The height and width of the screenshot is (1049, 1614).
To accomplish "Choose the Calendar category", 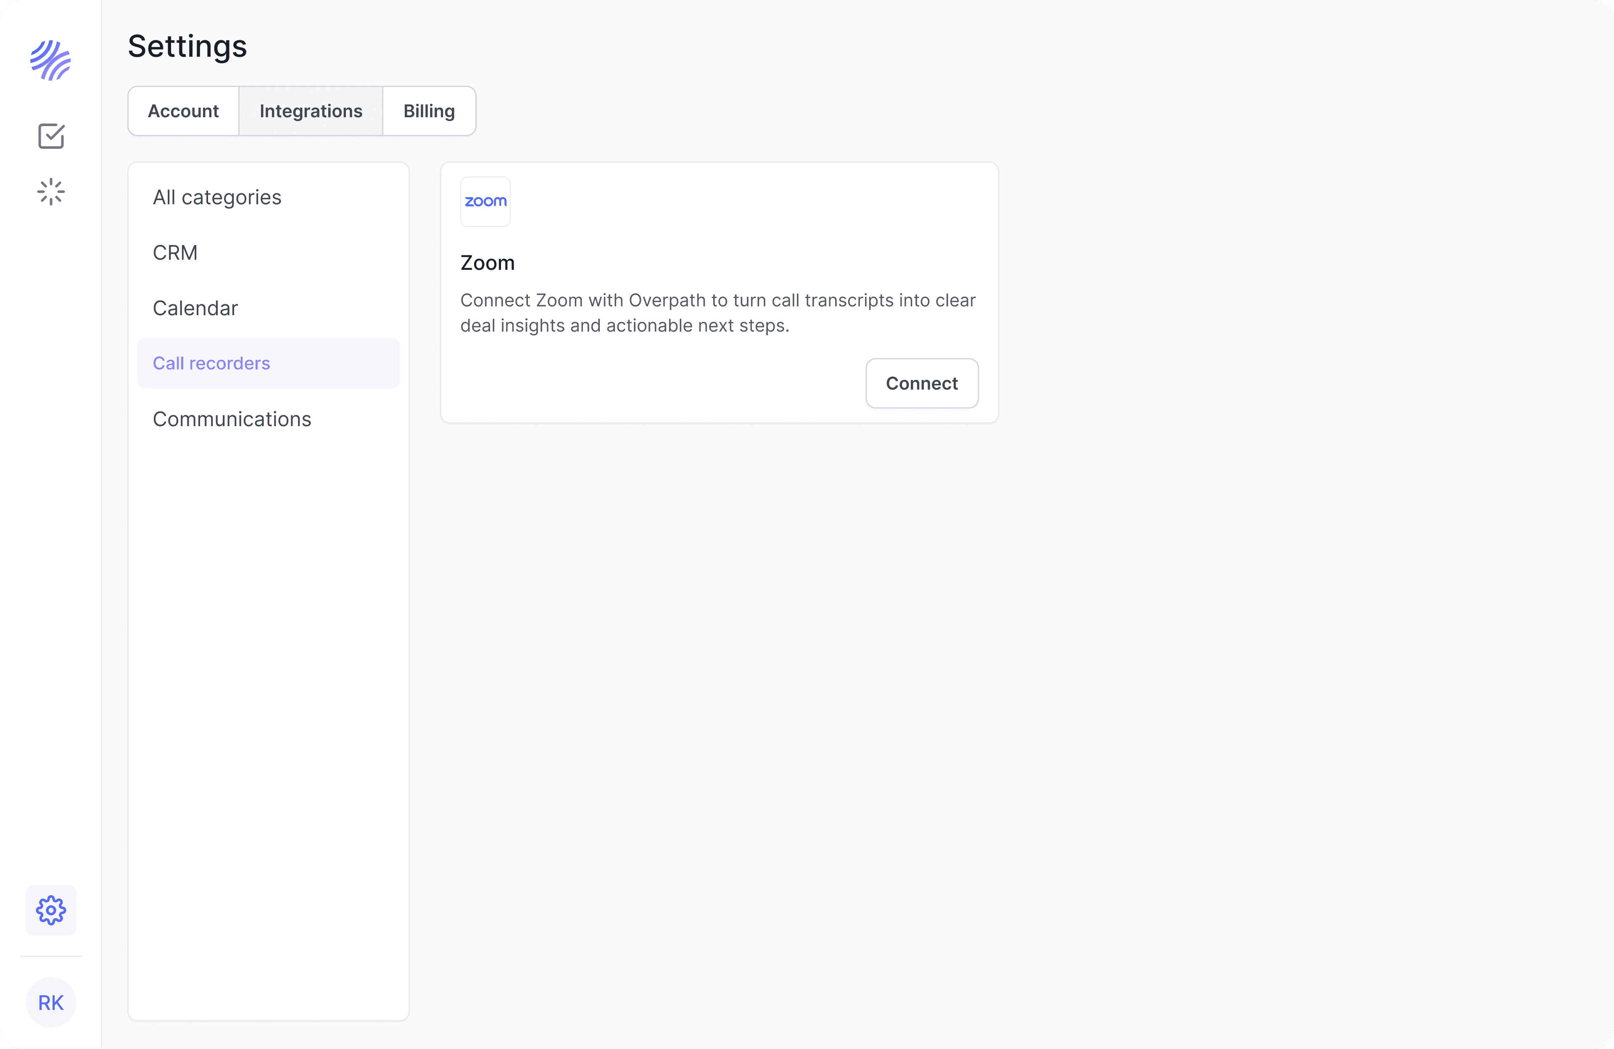I will coord(195,308).
